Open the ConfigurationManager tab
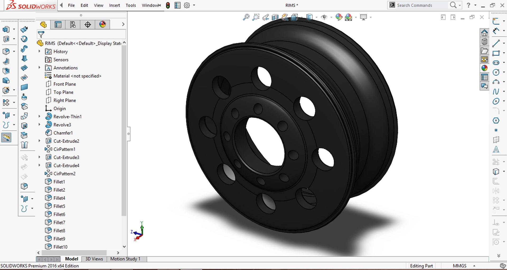Screen dimensions: 507x270 [x=73, y=24]
